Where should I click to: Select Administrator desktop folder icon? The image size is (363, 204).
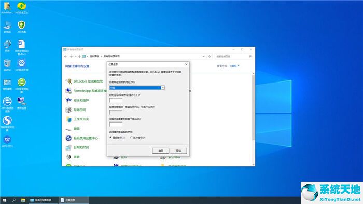coord(7,8)
